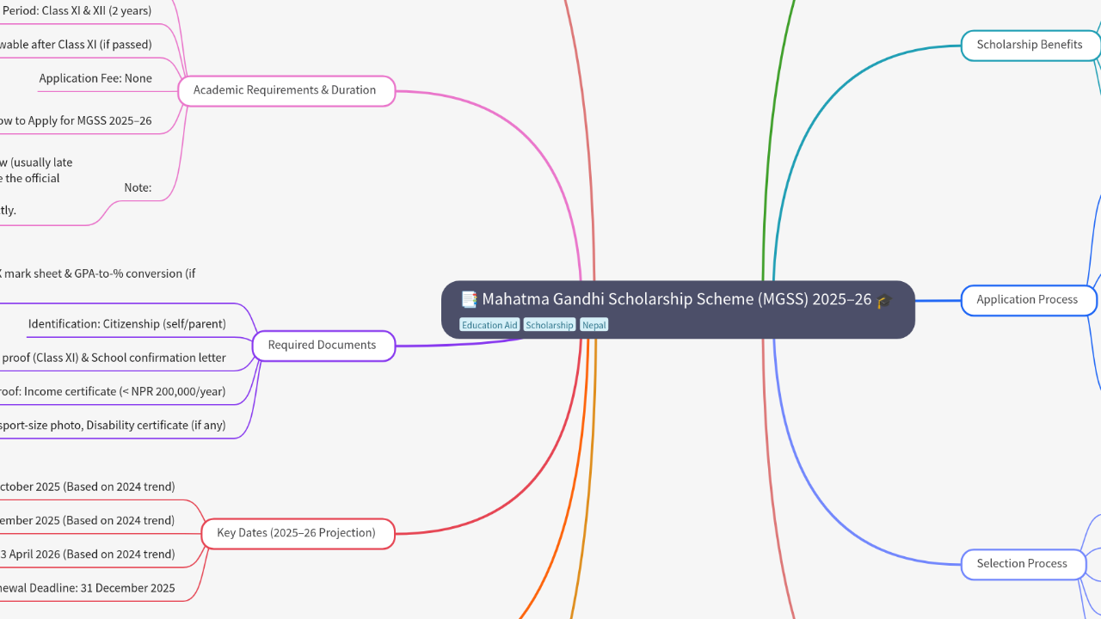Image resolution: width=1101 pixels, height=619 pixels.
Task: Select the Selection Process node
Action: [x=1021, y=564]
